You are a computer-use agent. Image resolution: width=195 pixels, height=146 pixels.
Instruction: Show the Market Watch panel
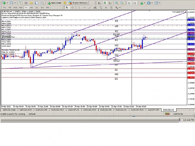(21, 3)
